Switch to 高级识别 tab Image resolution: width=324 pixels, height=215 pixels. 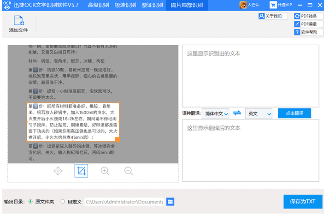coord(99,5)
